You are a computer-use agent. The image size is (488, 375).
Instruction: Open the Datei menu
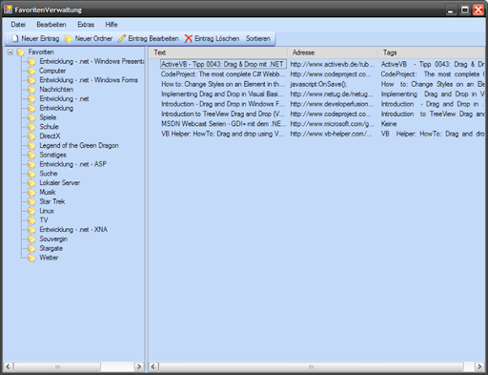18,25
